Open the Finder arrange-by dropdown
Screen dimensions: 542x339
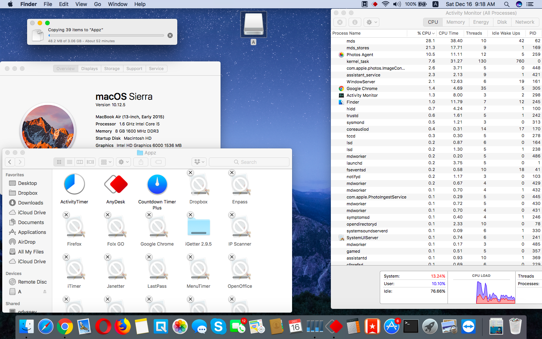pyautogui.click(x=107, y=162)
